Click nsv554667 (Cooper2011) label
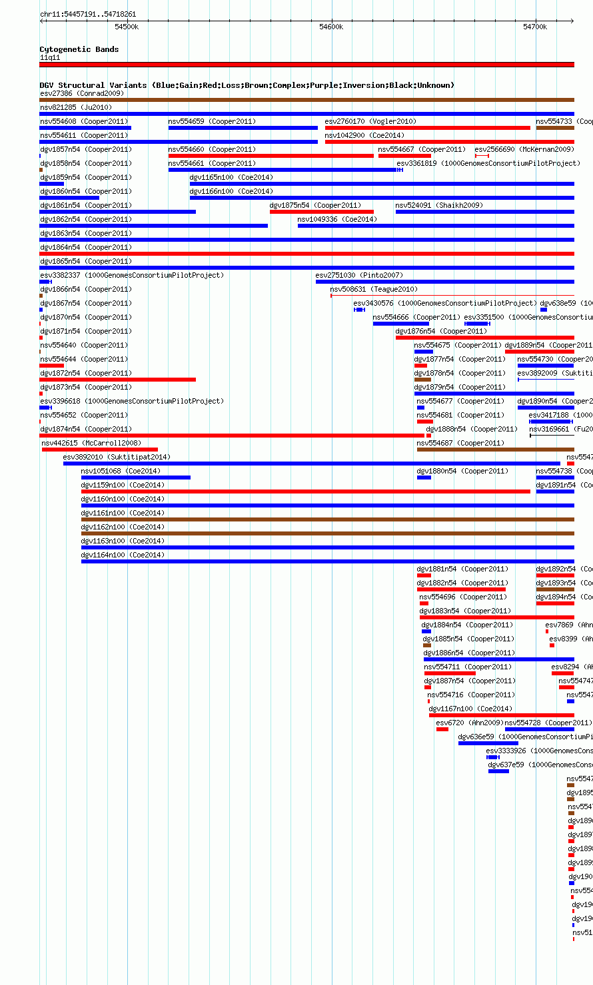Viewport: 593px width, 985px height. [x=422, y=149]
